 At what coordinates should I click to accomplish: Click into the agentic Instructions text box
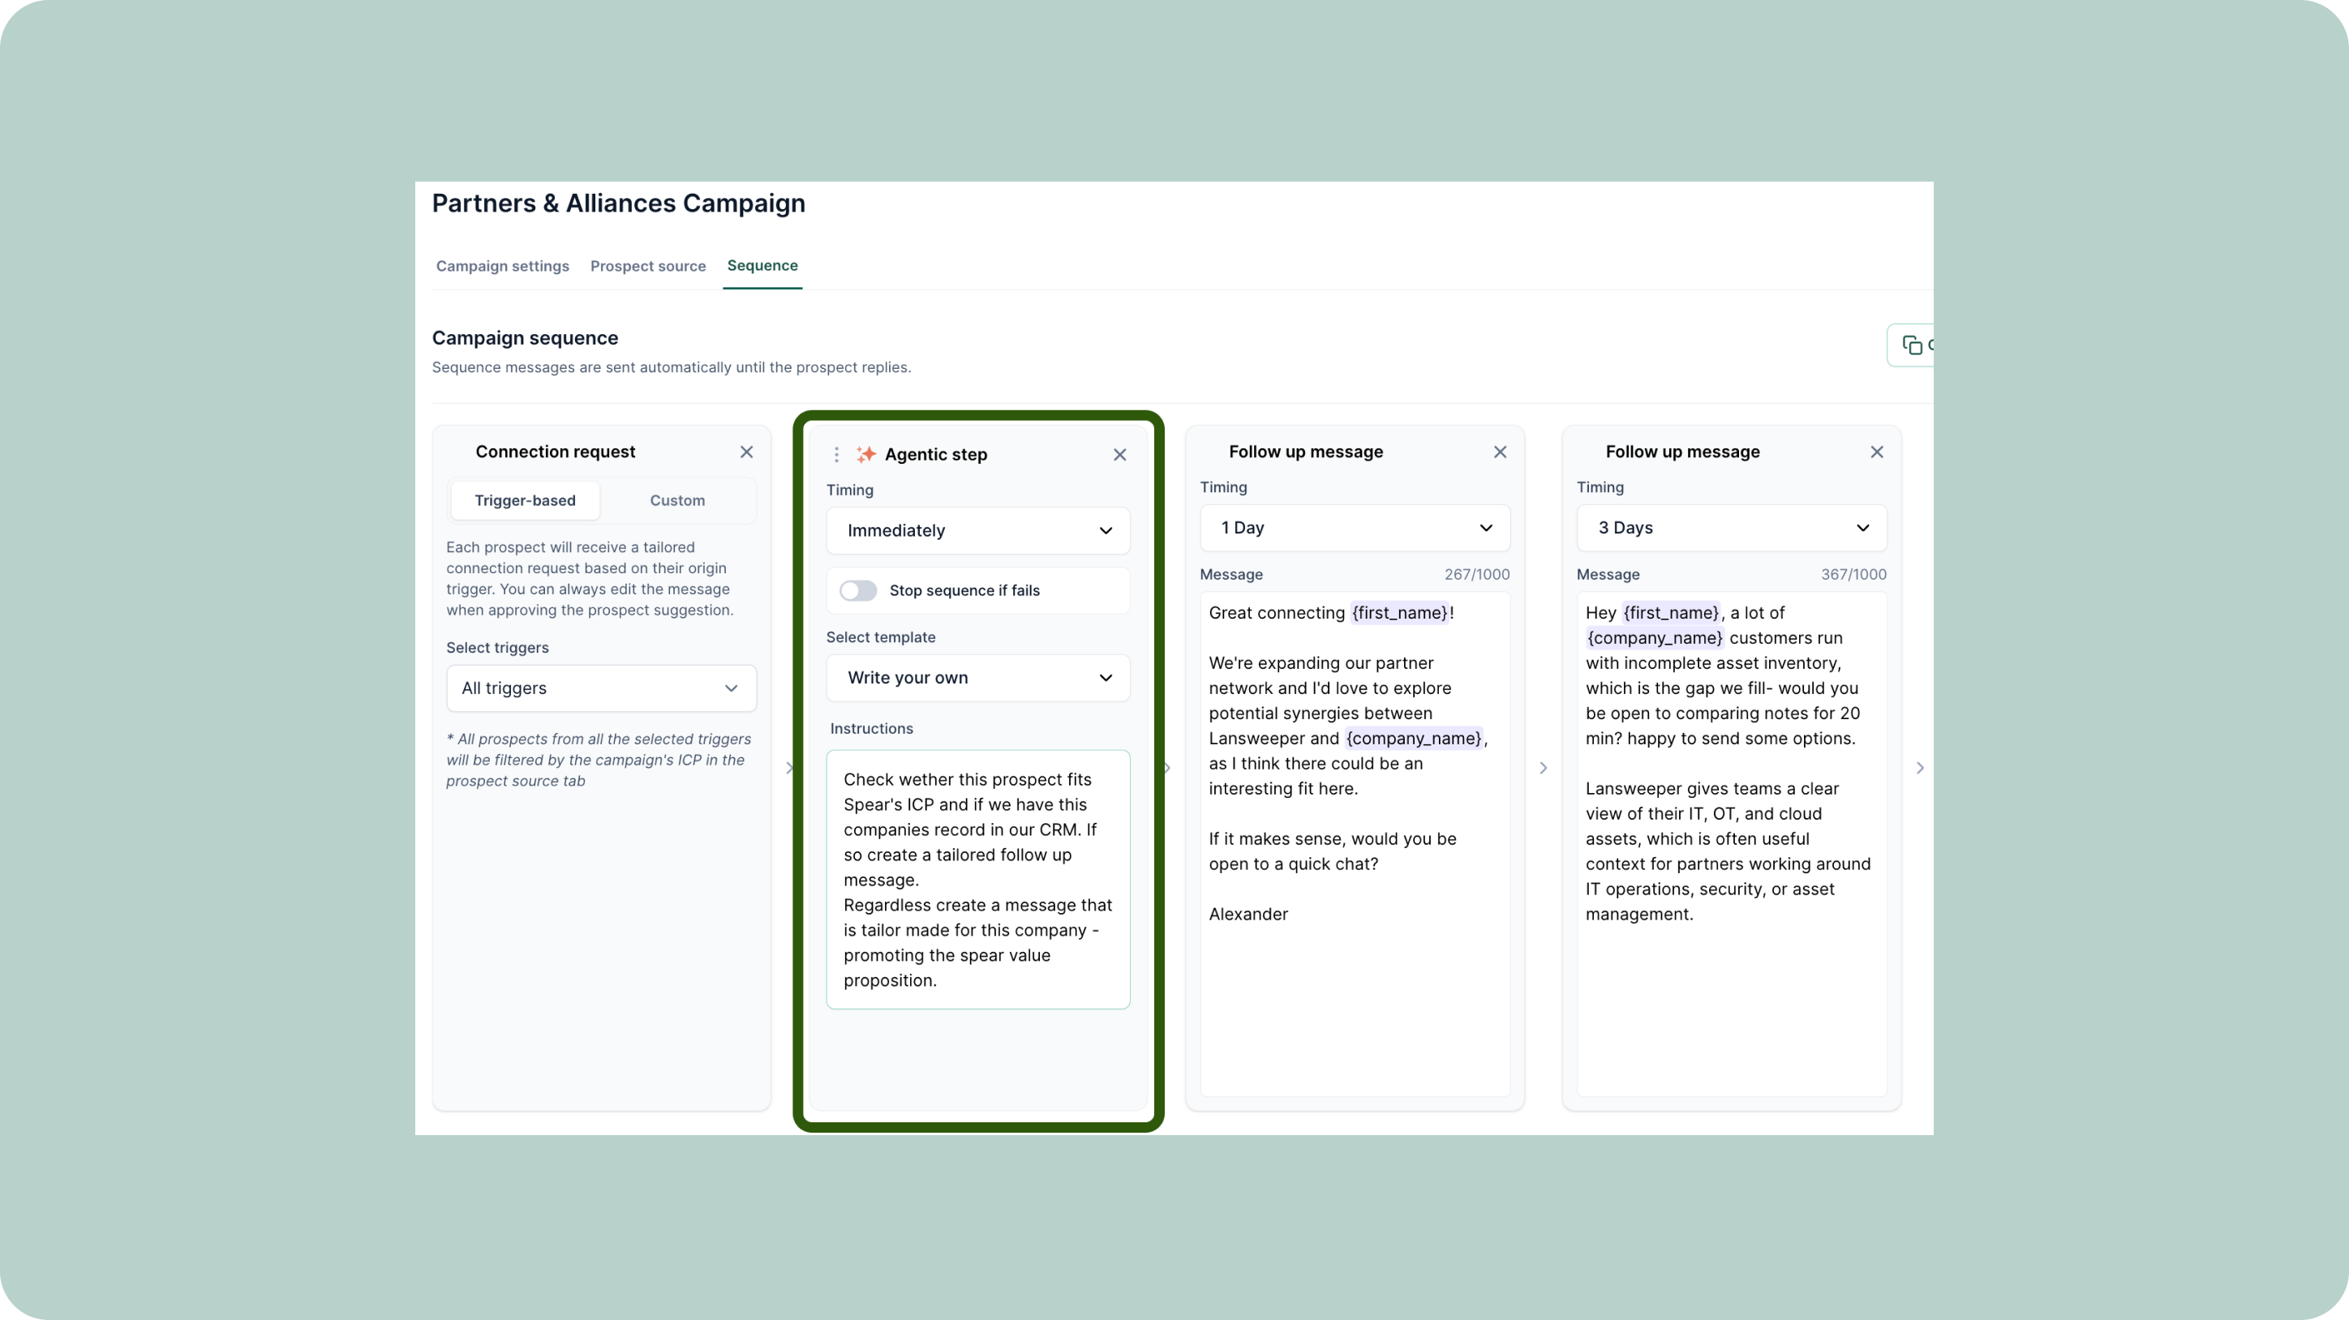[977, 880]
